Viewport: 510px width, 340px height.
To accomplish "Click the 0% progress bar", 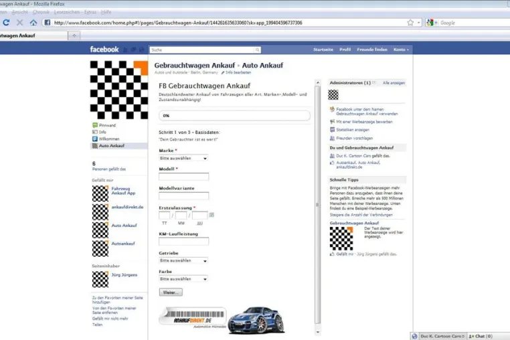I will 234,116.
